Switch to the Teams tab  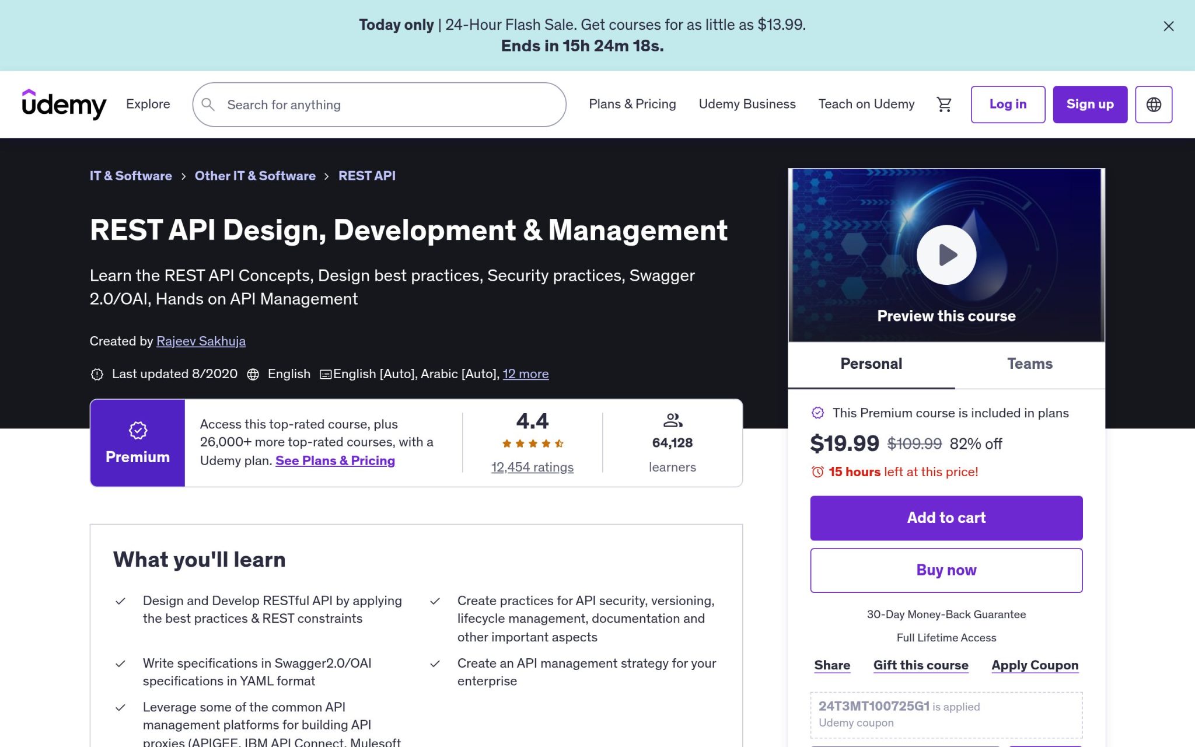1030,365
